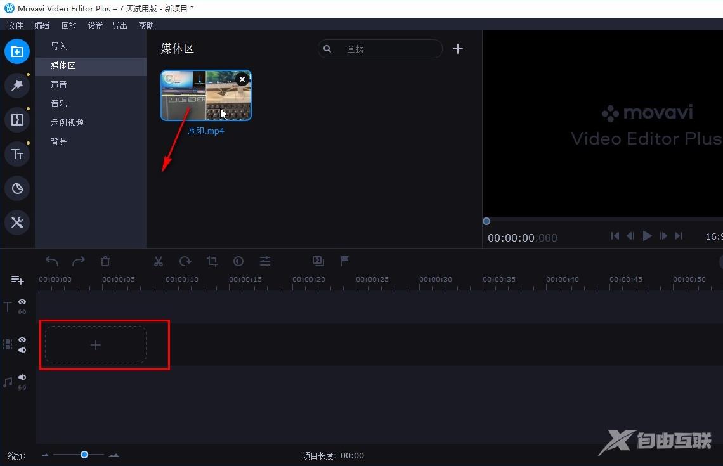Click zoom in mountain icon
This screenshot has height=466, width=723.
click(114, 455)
